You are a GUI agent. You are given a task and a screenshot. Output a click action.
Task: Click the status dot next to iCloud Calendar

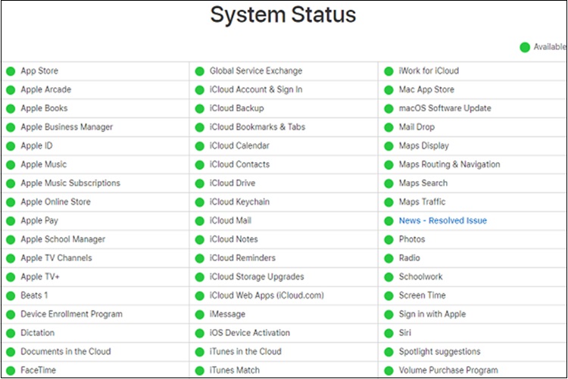pos(200,146)
